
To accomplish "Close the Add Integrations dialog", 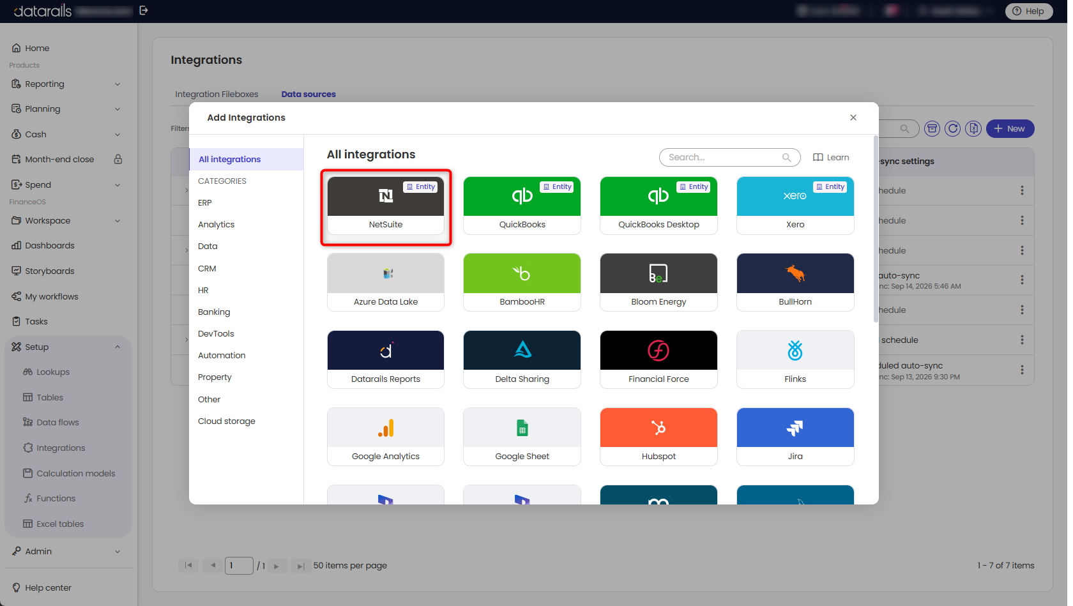I will [x=853, y=117].
